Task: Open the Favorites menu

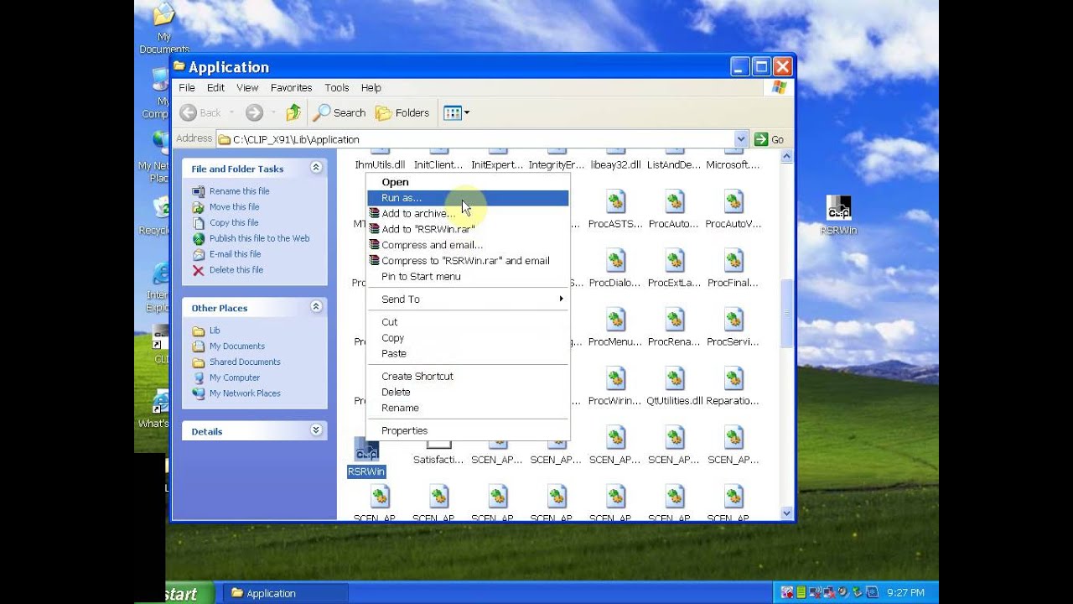Action: [291, 87]
